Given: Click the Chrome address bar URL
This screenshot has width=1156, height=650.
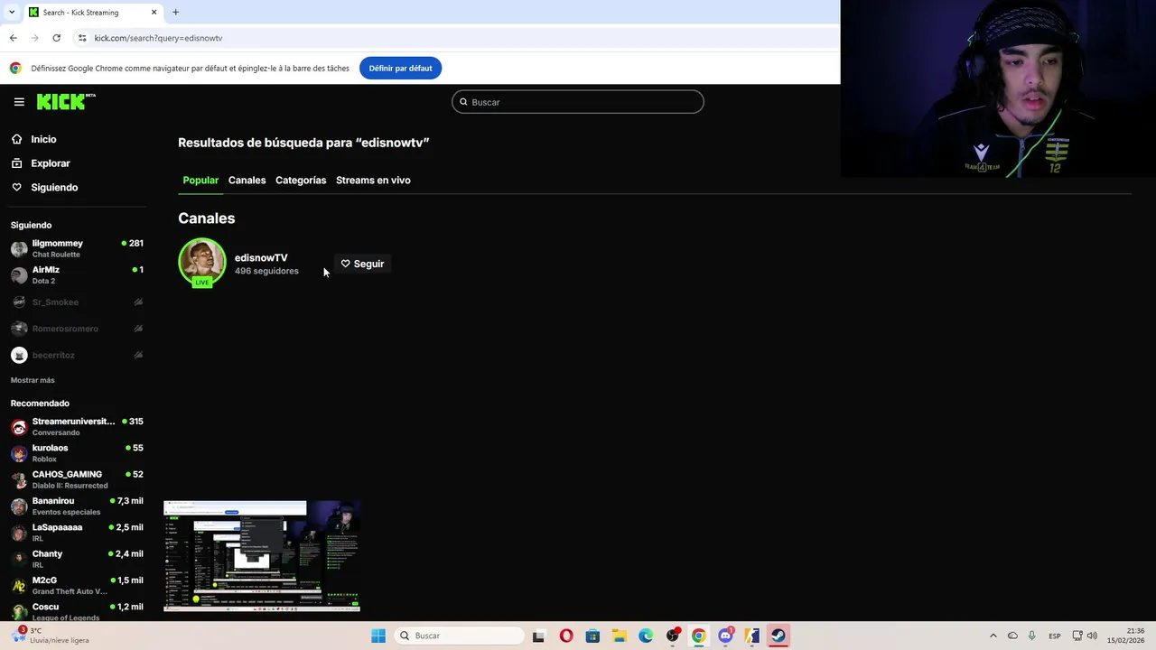Looking at the screenshot, I should point(158,38).
